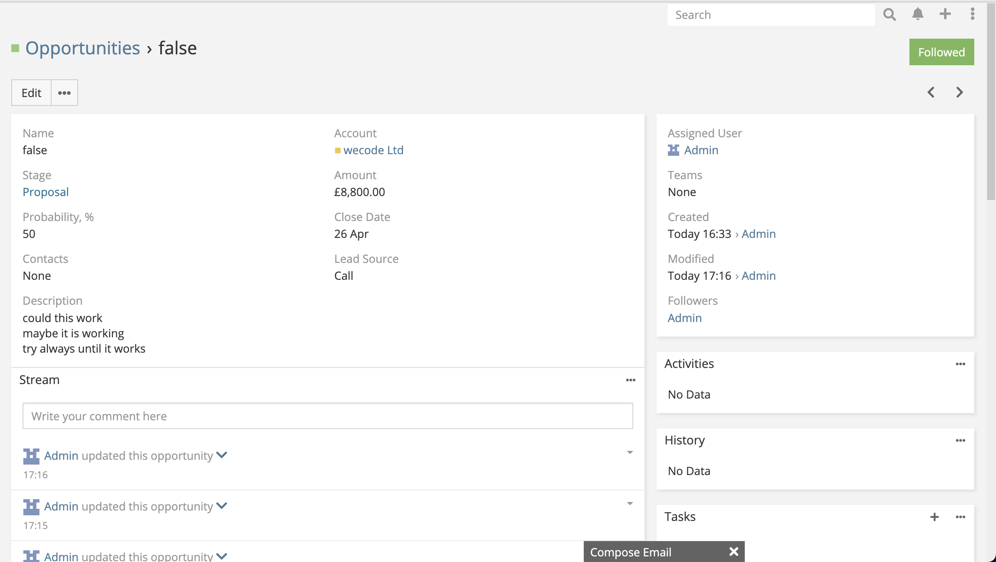
Task: Open the Activities panel options menu
Action: pos(961,364)
